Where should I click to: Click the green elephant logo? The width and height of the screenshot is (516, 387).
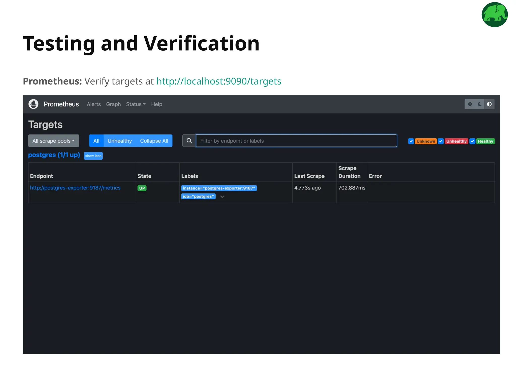tap(495, 15)
